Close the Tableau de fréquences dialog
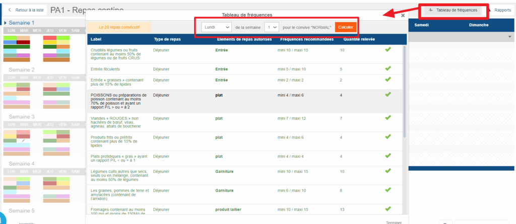 403,16
